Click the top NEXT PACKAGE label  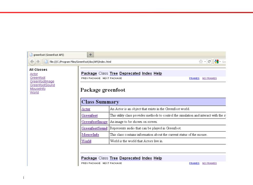tap(112, 78)
